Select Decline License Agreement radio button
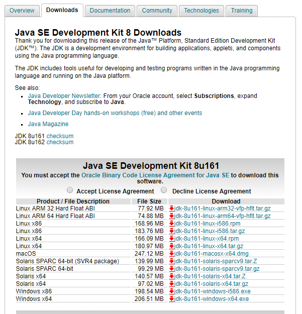The image size is (302, 314). point(164,190)
